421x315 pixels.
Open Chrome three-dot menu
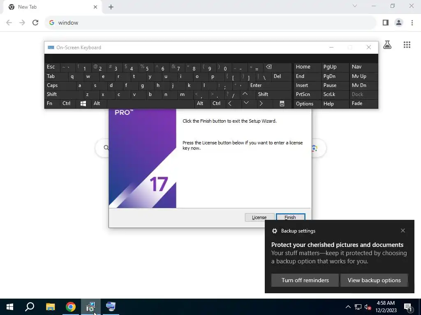click(x=412, y=23)
